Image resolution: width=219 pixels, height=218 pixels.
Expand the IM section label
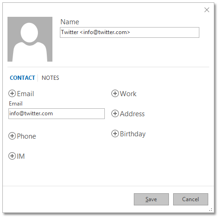[x=21, y=156]
